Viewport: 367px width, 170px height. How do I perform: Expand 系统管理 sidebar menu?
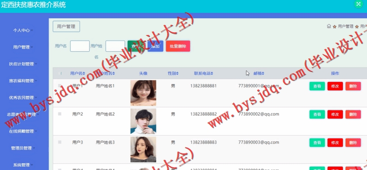click(23, 165)
